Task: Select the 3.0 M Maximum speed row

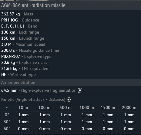Action: coord(23,44)
